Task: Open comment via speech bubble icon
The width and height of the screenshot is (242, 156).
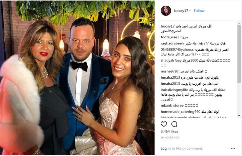Action: coord(174,124)
